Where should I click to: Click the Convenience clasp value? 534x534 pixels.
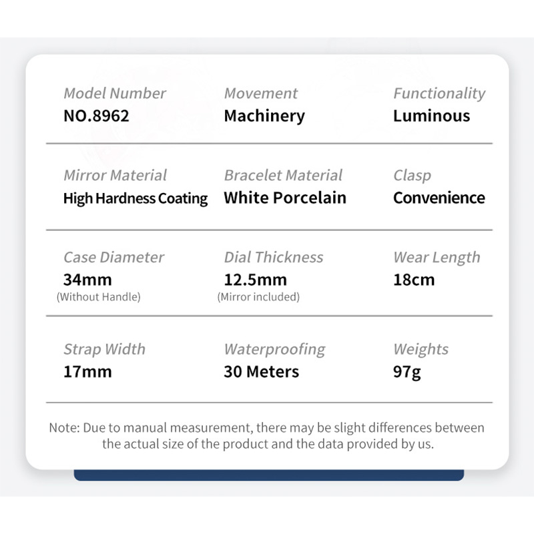click(x=439, y=198)
